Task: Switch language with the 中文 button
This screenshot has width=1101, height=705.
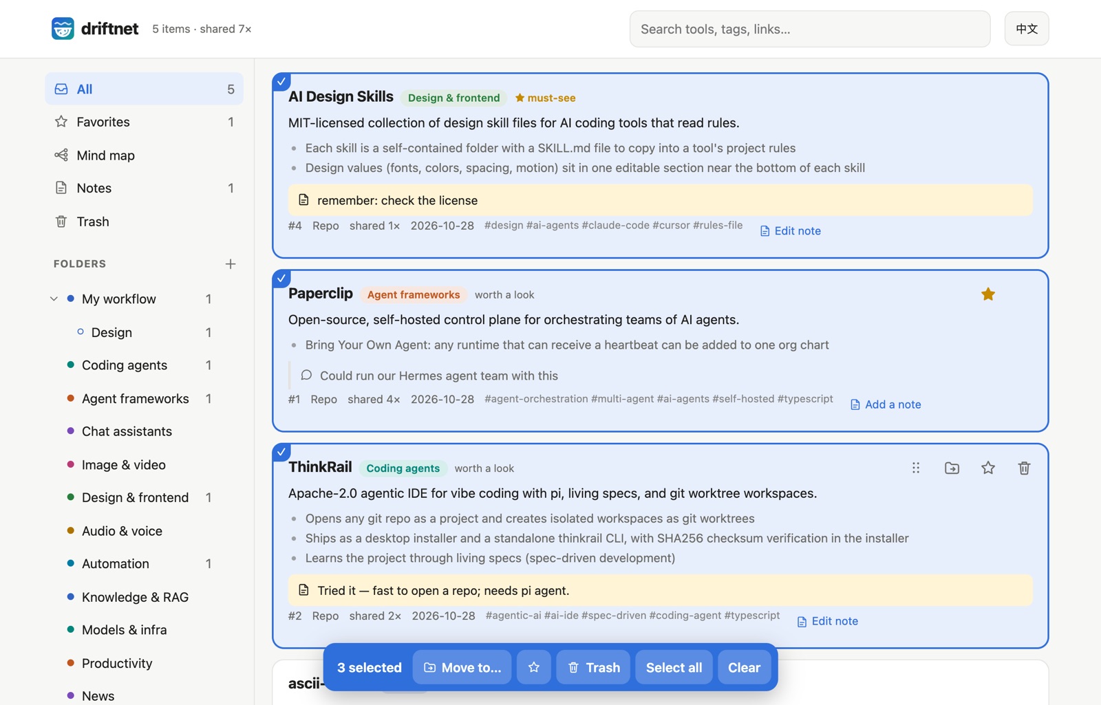Action: click(x=1027, y=29)
